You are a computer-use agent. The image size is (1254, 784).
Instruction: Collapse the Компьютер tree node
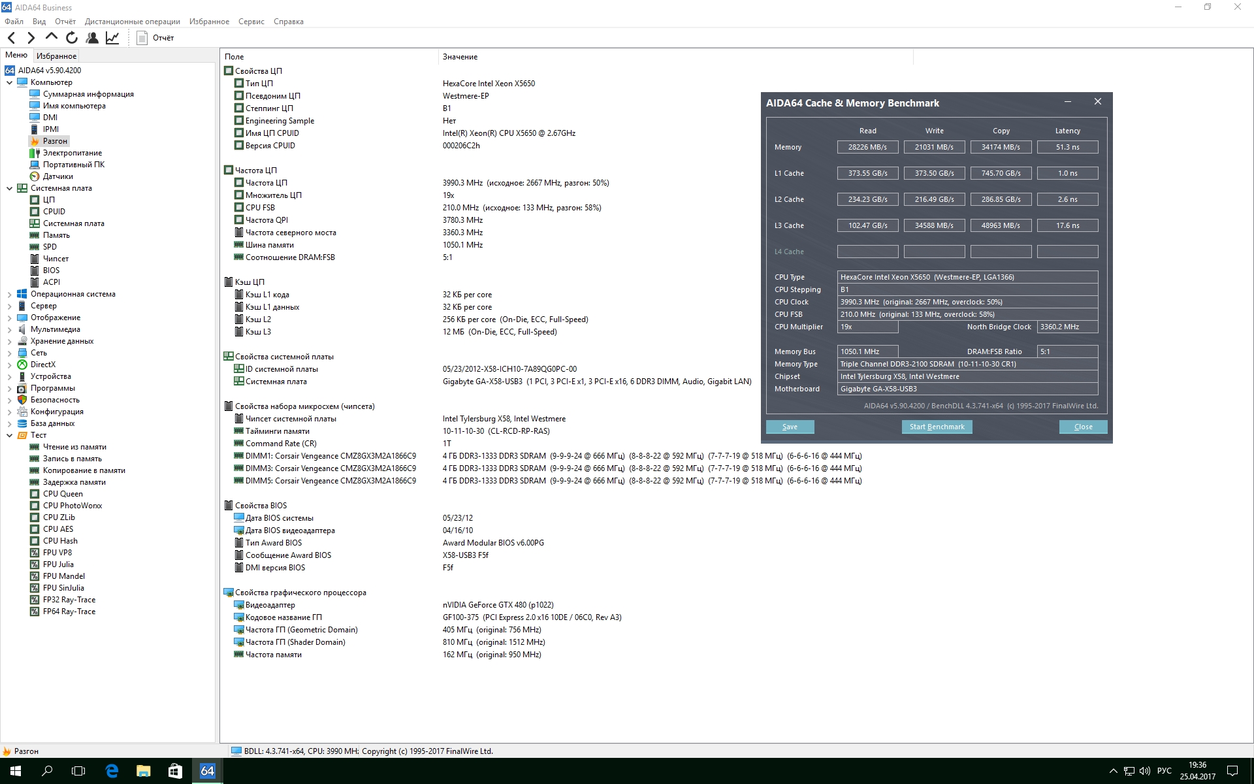pyautogui.click(x=9, y=82)
